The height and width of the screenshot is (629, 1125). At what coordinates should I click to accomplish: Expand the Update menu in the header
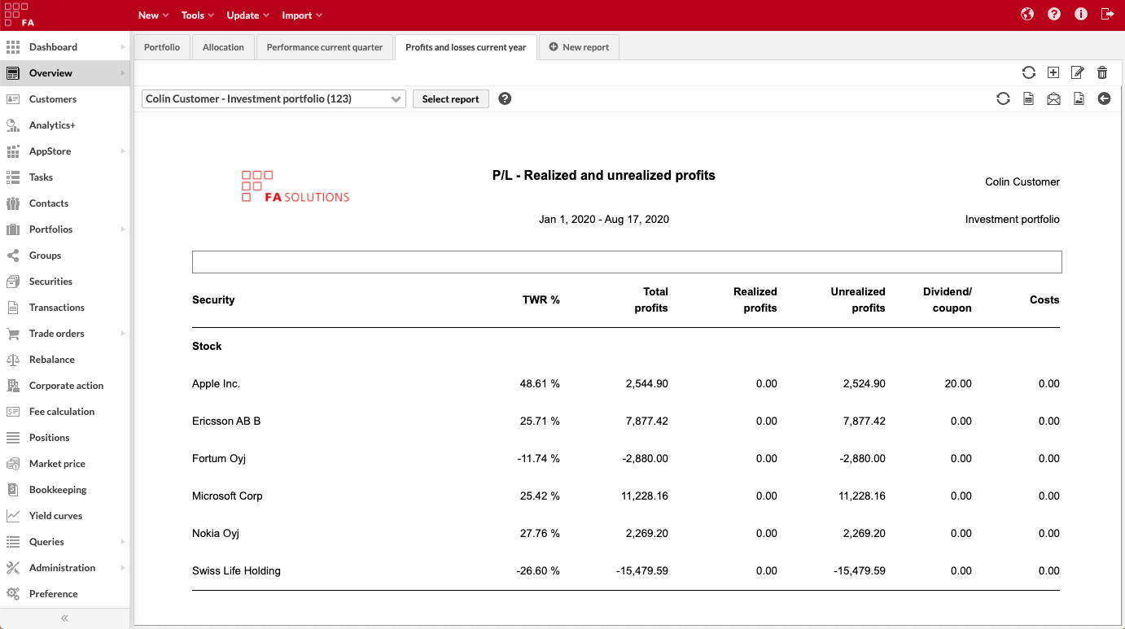pyautogui.click(x=248, y=15)
